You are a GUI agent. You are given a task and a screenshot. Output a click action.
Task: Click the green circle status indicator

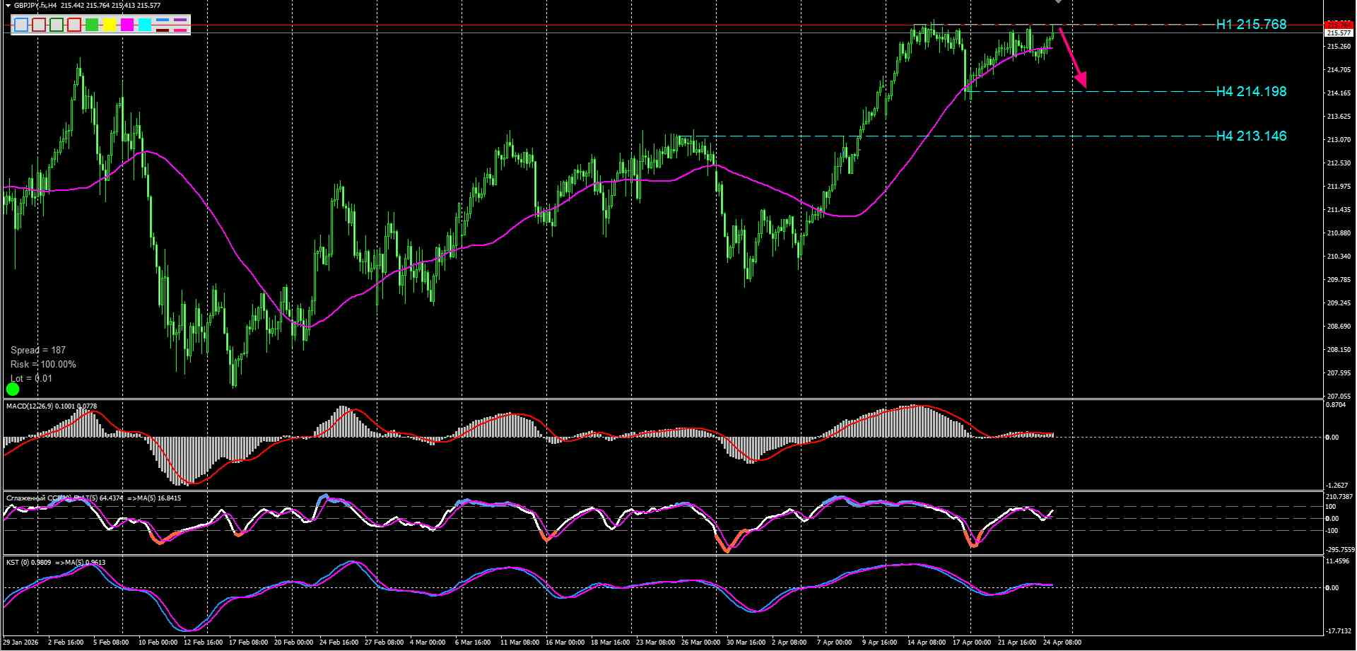click(x=13, y=389)
